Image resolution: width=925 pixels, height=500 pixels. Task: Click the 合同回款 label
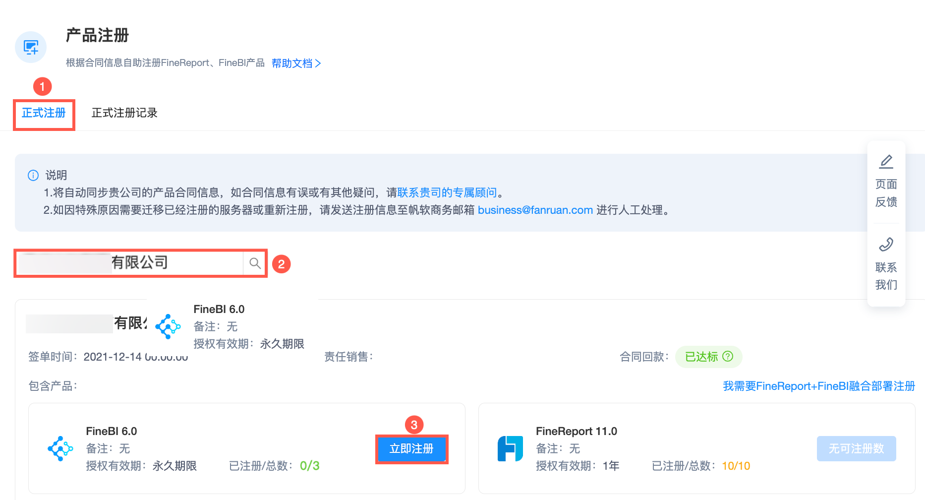tap(644, 357)
